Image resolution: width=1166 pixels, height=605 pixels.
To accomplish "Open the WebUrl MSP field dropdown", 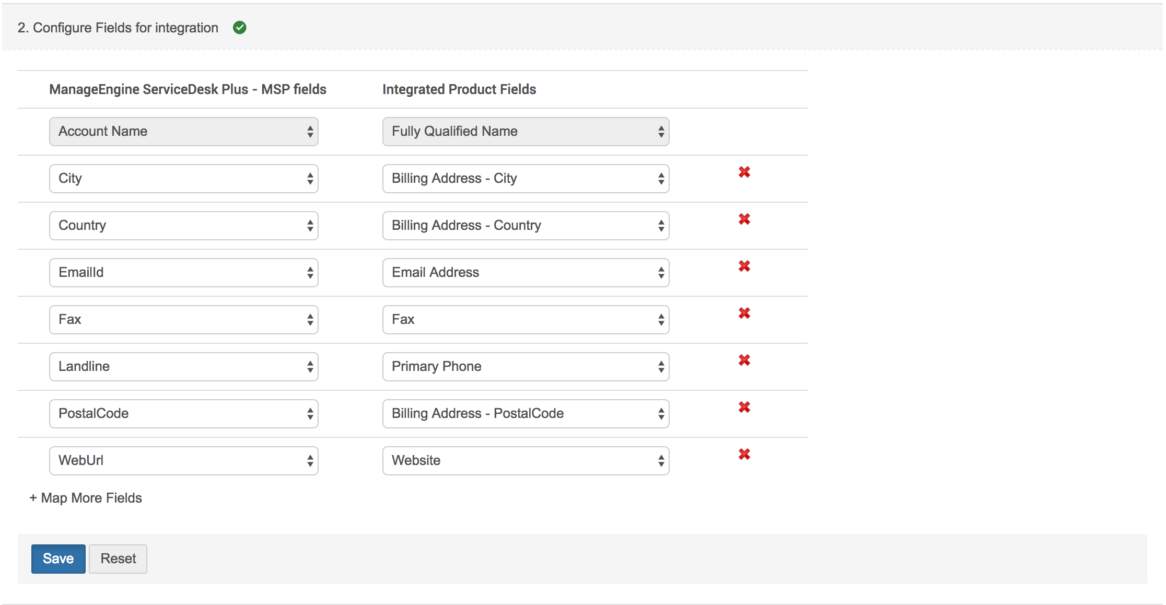I will click(183, 461).
